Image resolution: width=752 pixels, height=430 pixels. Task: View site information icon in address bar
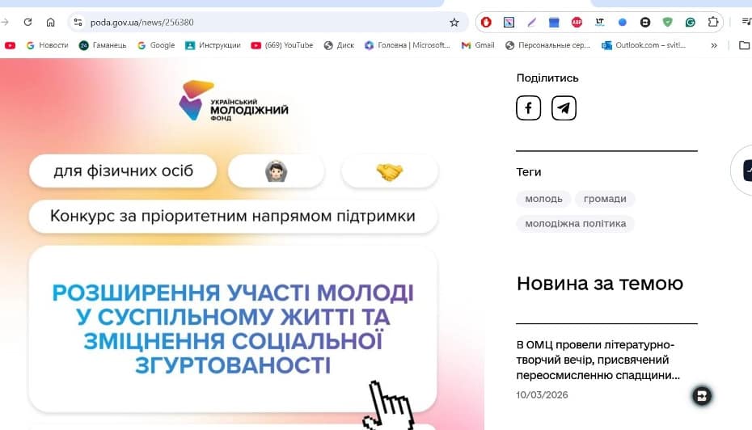coord(78,22)
